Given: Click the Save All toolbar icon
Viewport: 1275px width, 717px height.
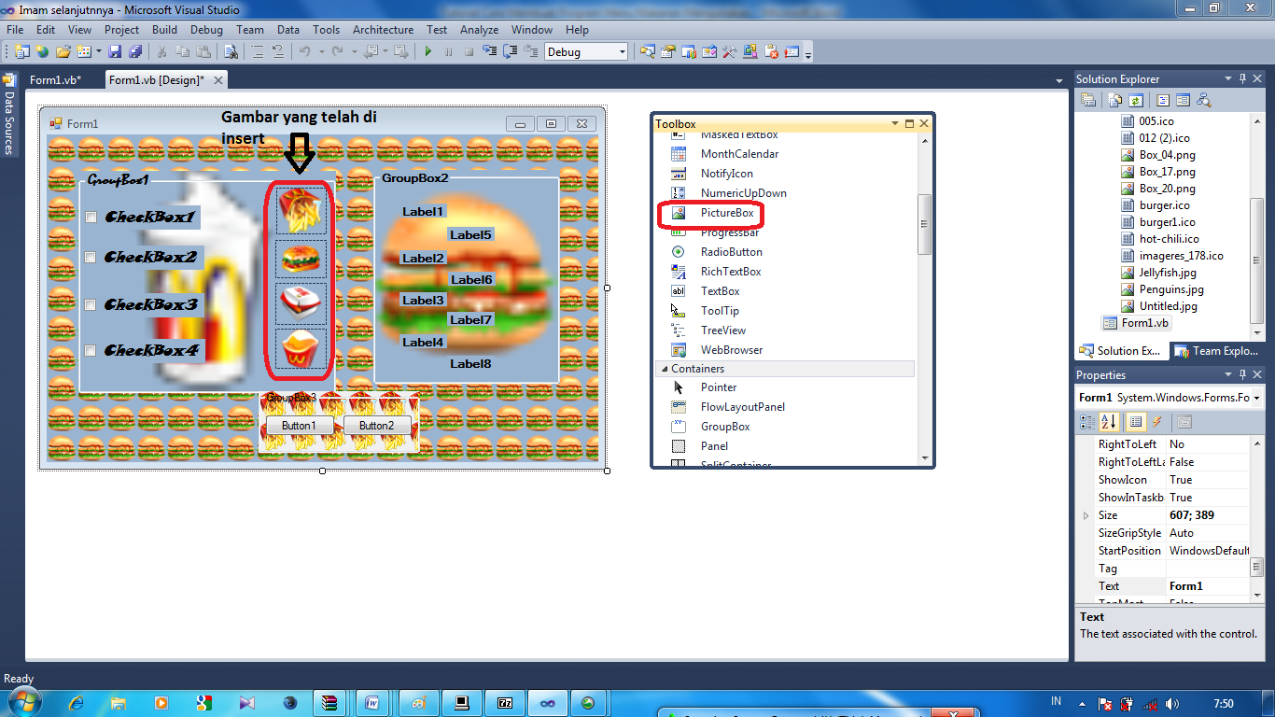Looking at the screenshot, I should click(x=135, y=51).
